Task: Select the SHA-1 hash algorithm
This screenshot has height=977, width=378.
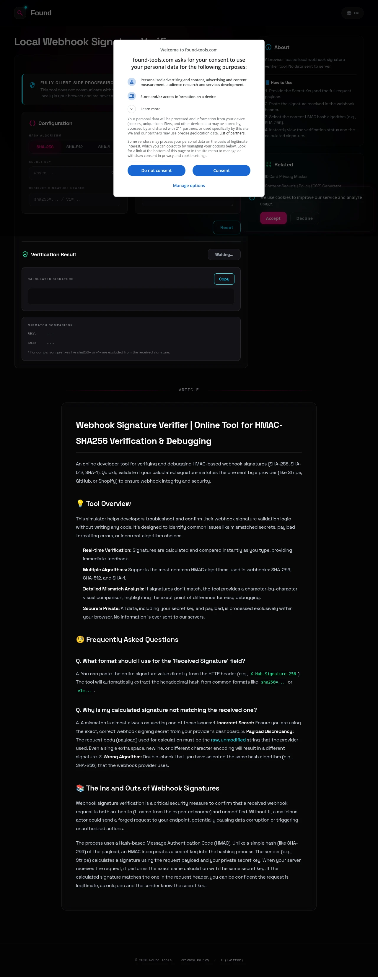Action: click(x=104, y=147)
